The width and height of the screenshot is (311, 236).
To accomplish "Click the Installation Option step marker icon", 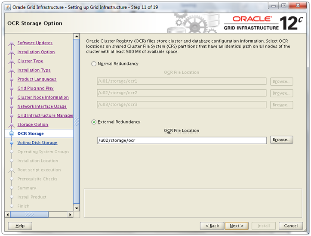I will [12, 53].
